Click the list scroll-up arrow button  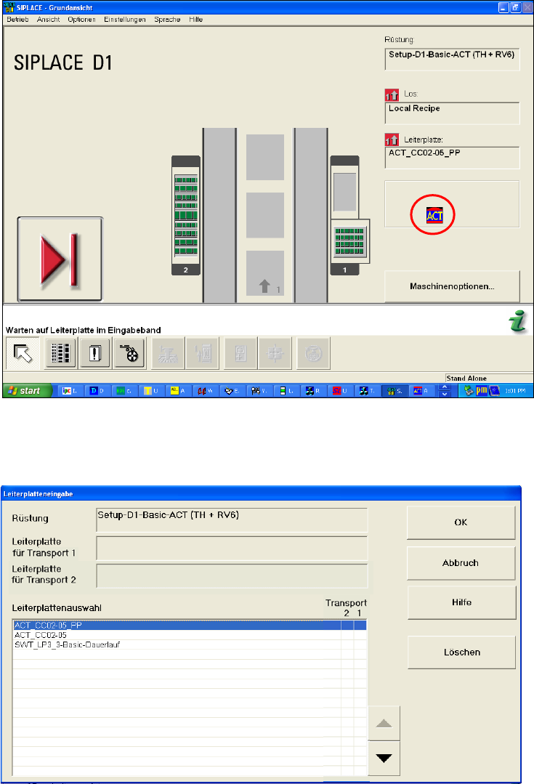(x=384, y=723)
